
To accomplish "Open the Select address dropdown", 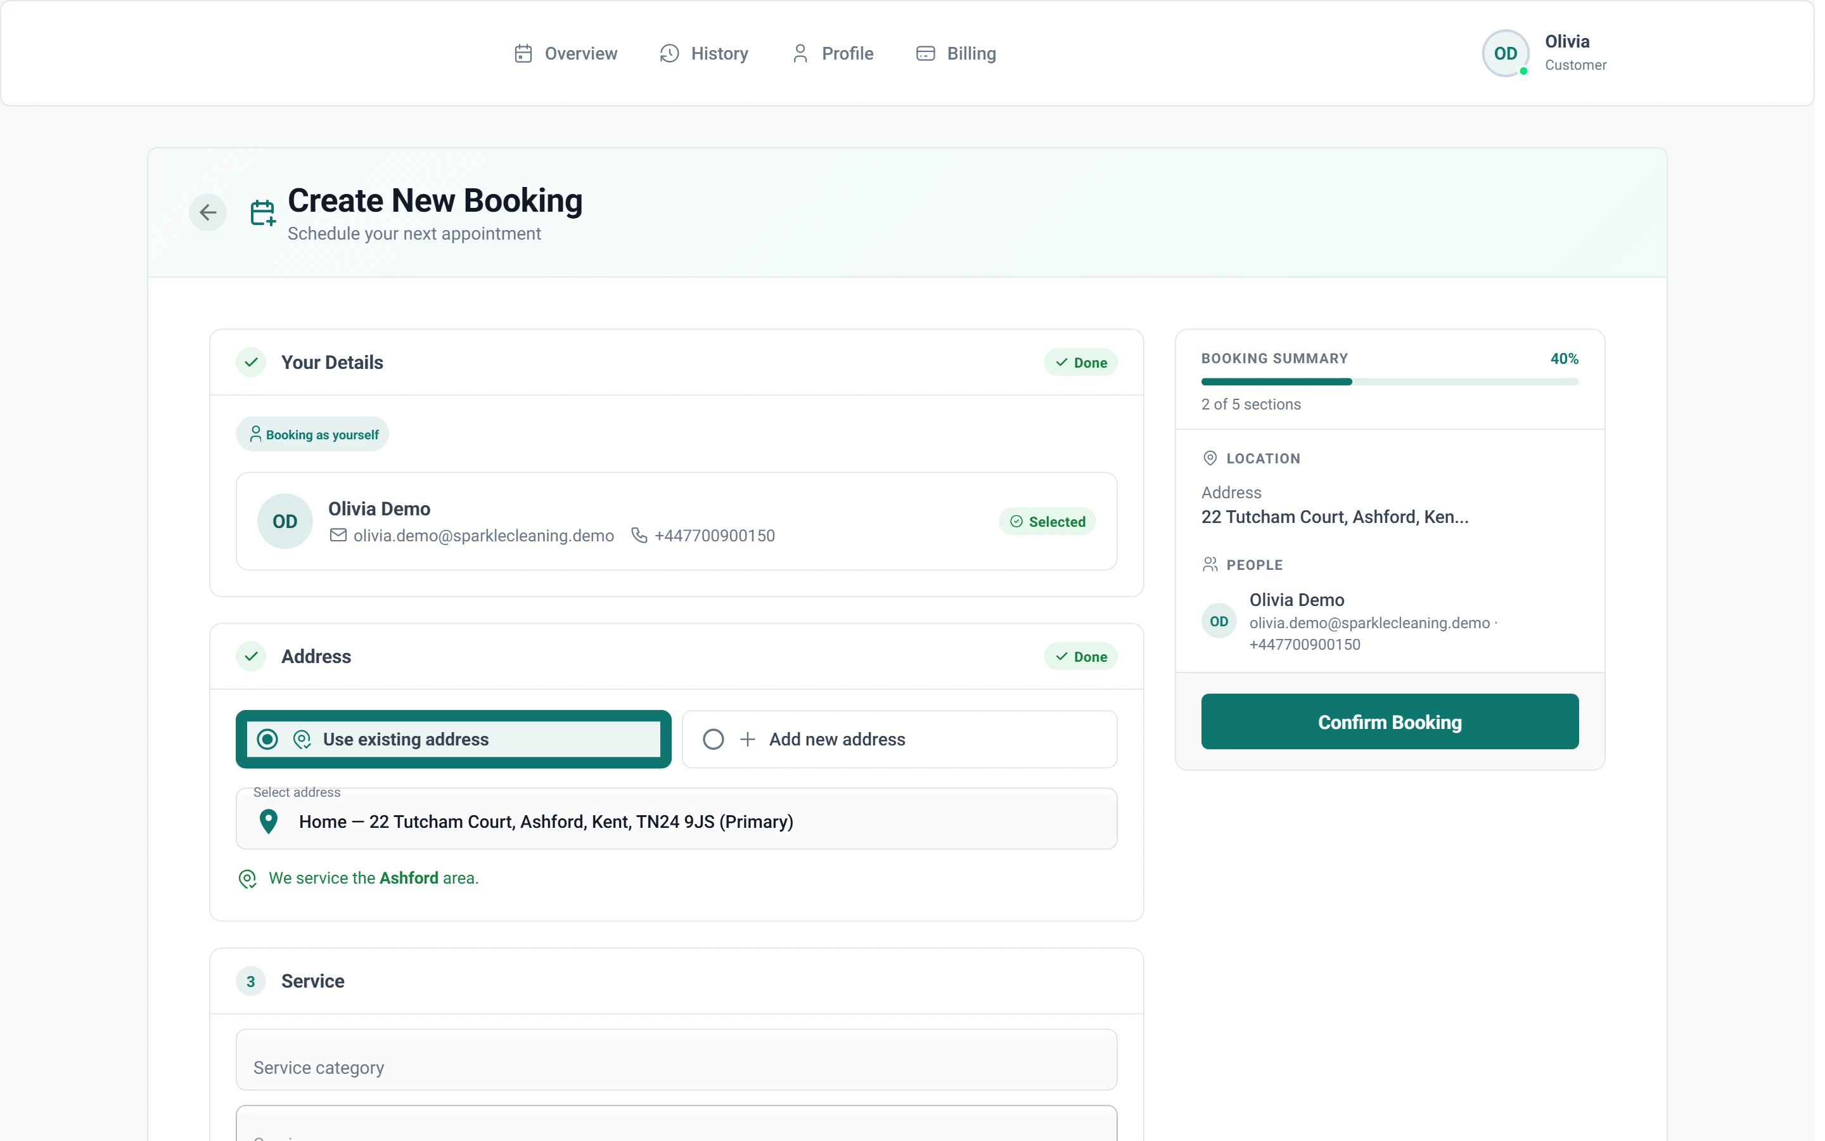I will [x=677, y=820].
